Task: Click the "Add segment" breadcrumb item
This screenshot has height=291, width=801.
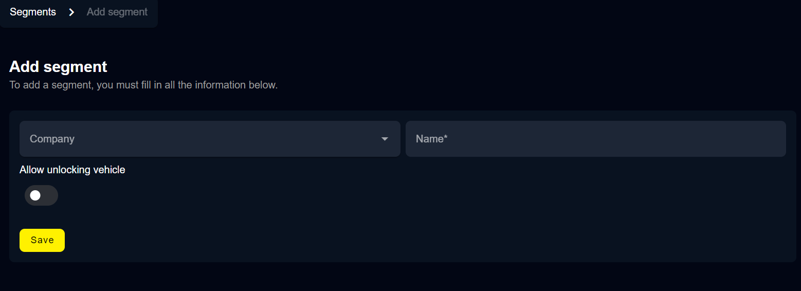Action: click(x=117, y=12)
